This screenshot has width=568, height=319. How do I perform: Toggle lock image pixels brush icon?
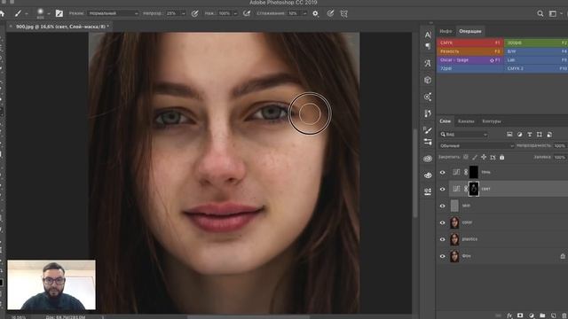[x=475, y=157]
